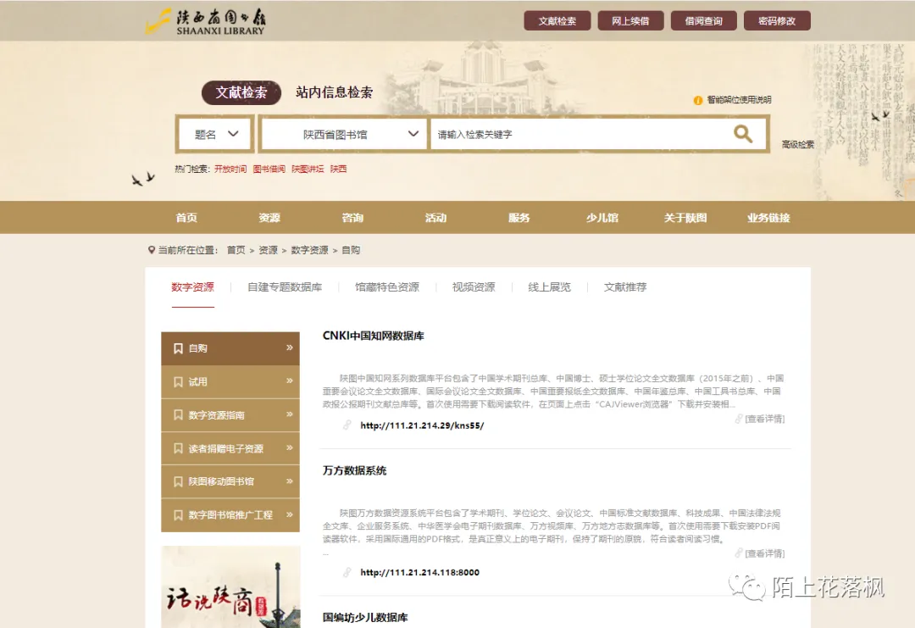The image size is (915, 628).
Task: Click the double-arrow on 读者捐赠电子资源 row
Action: click(290, 447)
